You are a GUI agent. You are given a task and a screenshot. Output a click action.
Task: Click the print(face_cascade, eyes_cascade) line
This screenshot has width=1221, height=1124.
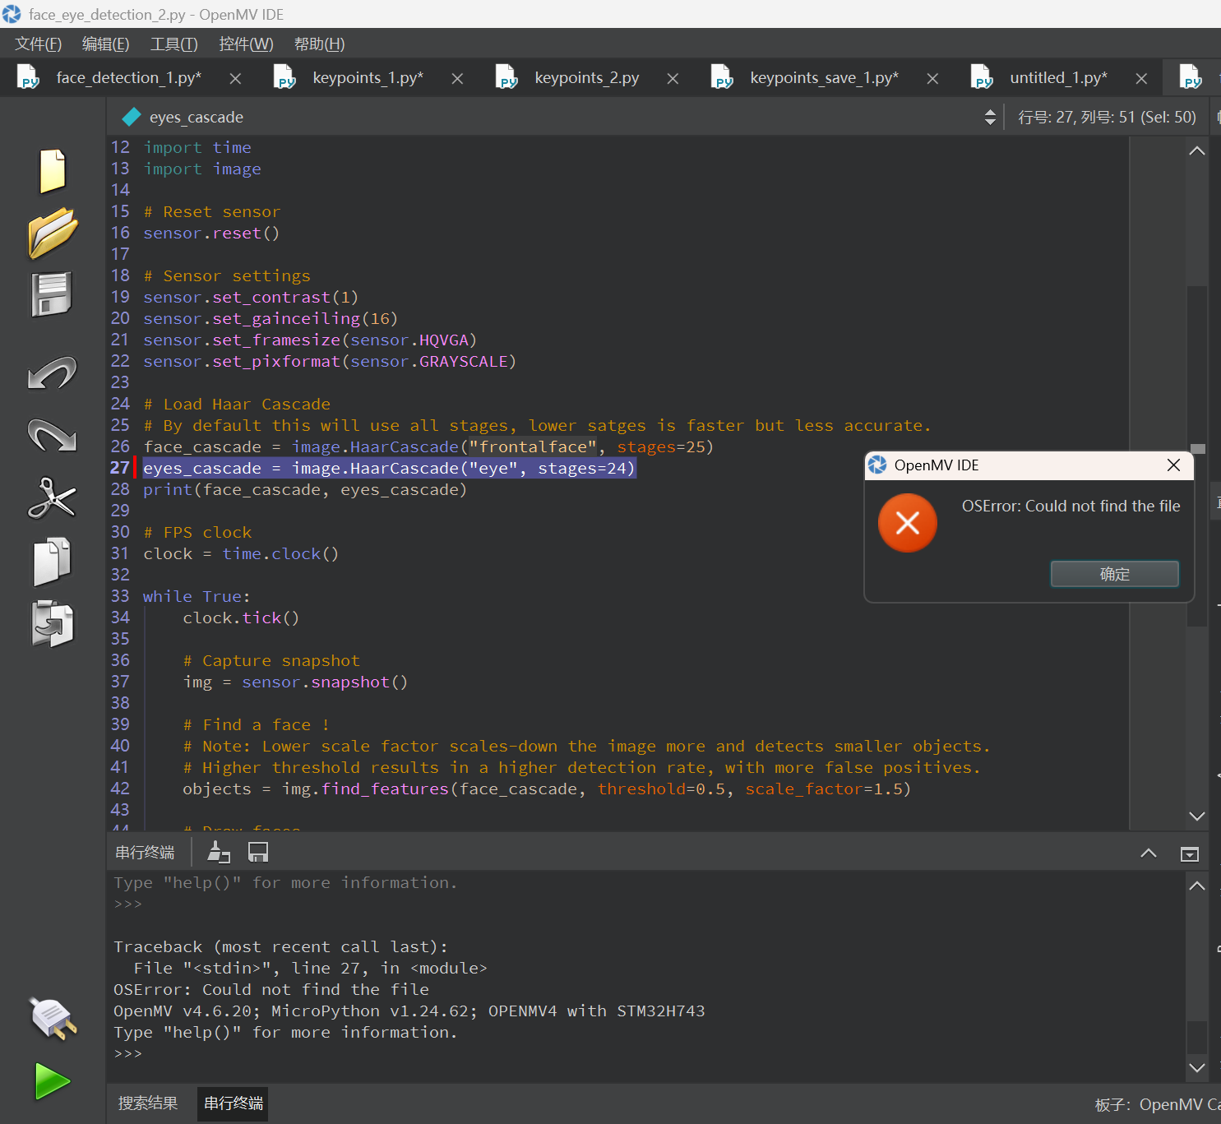coord(305,489)
